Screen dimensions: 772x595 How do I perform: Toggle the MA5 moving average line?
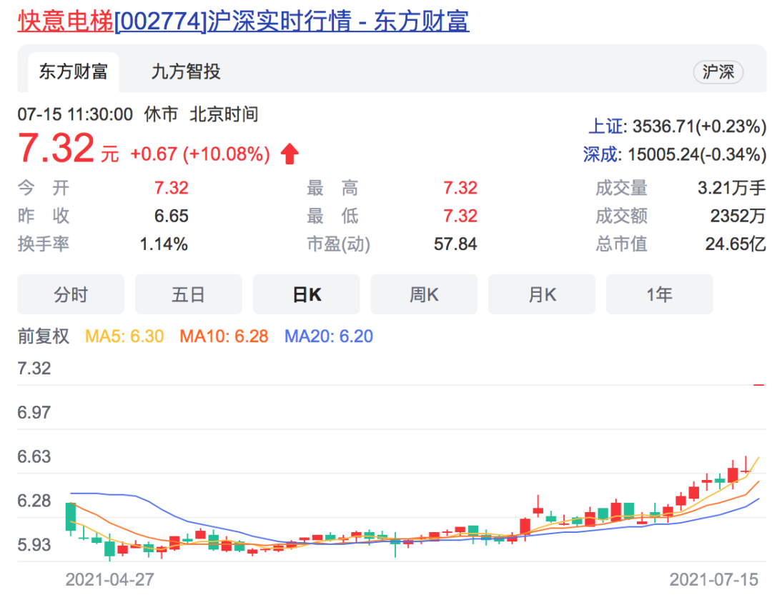click(x=123, y=336)
